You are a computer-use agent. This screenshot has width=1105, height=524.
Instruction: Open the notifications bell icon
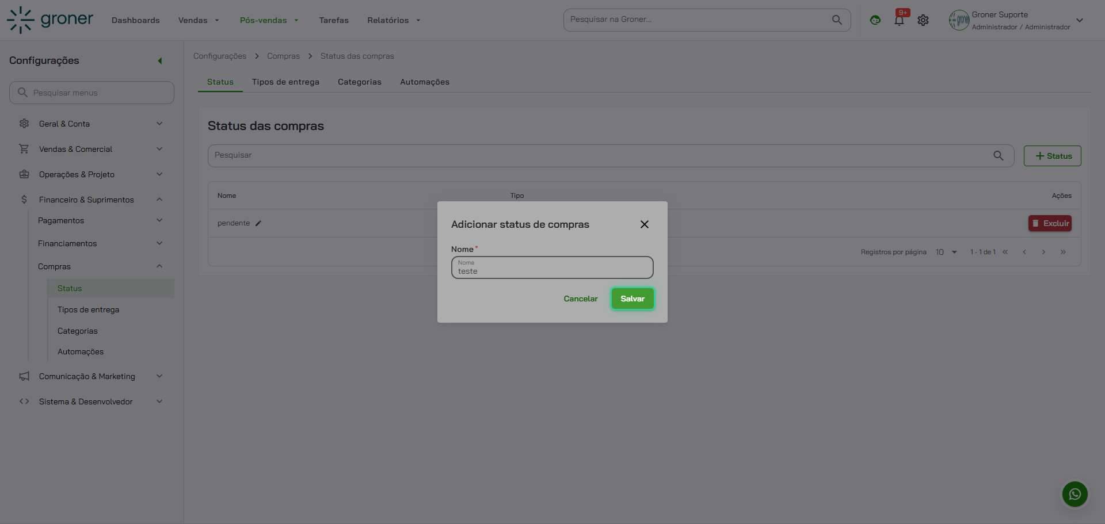[899, 20]
